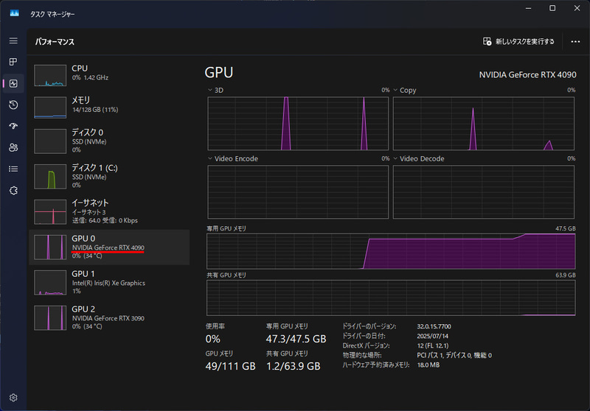
Task: Open Task Manager settings gear
Action: coord(13,398)
